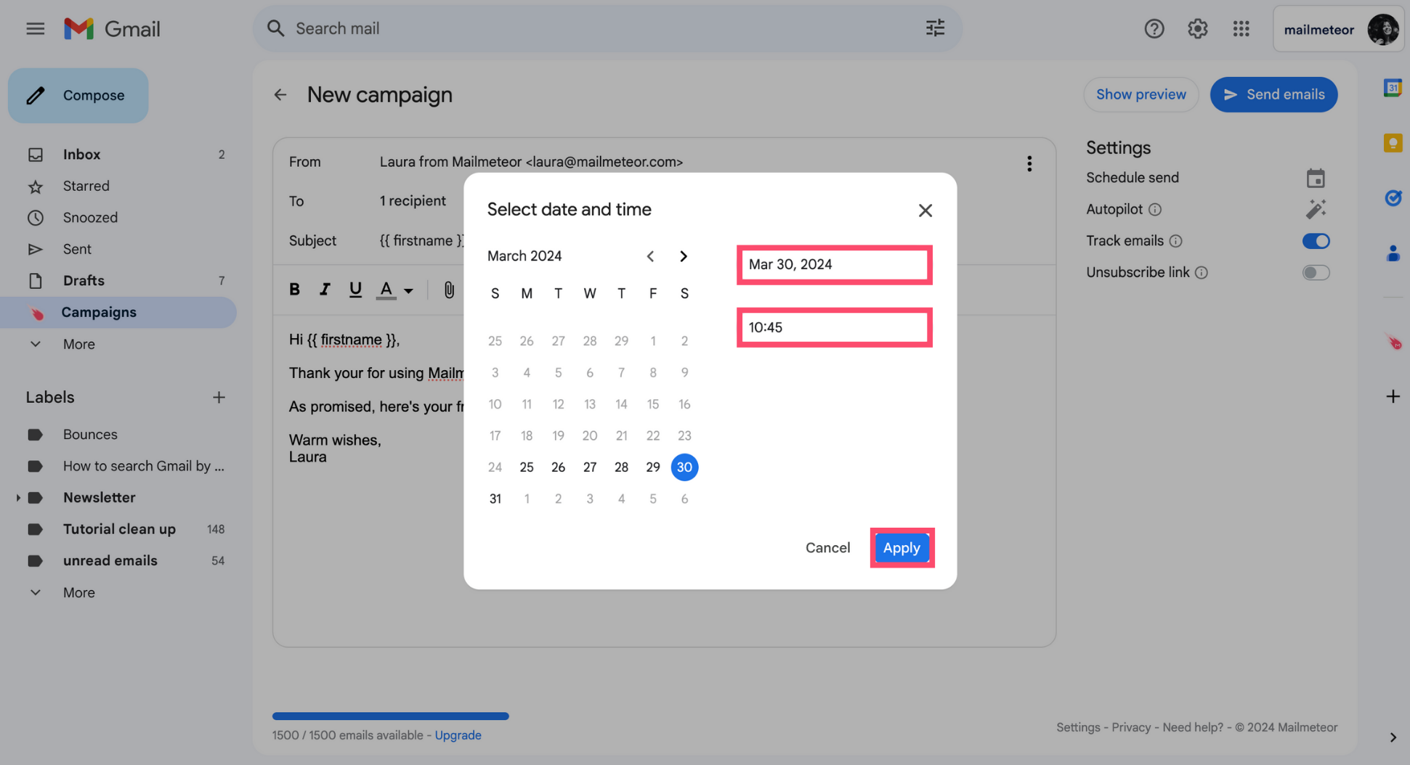Click the Gmail logo

(112, 28)
